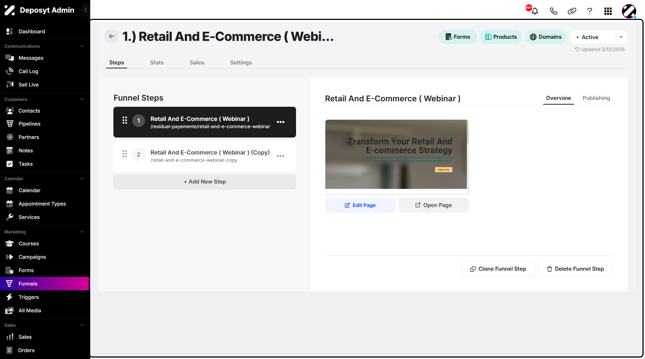
Task: Click the Edit Page button
Action: point(360,205)
